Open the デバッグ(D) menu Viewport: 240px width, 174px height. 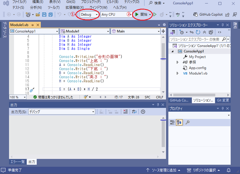point(132,2)
